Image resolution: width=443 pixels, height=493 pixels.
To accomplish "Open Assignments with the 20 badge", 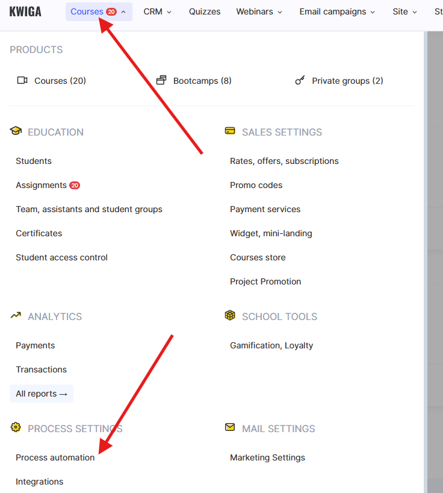I will pos(42,185).
